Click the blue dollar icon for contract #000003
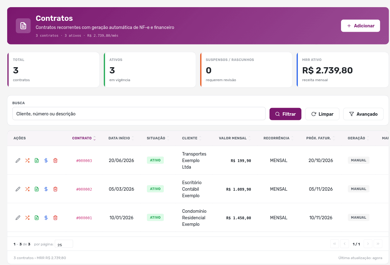The image size is (390, 265). click(x=46, y=160)
